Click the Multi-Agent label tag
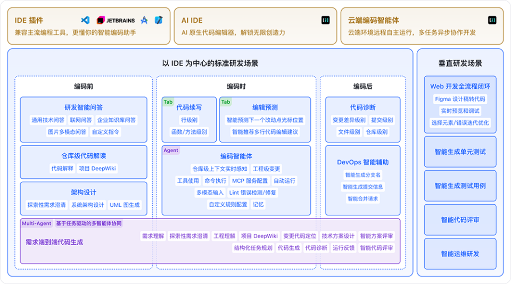The width and height of the screenshot is (511, 284). pos(37,223)
